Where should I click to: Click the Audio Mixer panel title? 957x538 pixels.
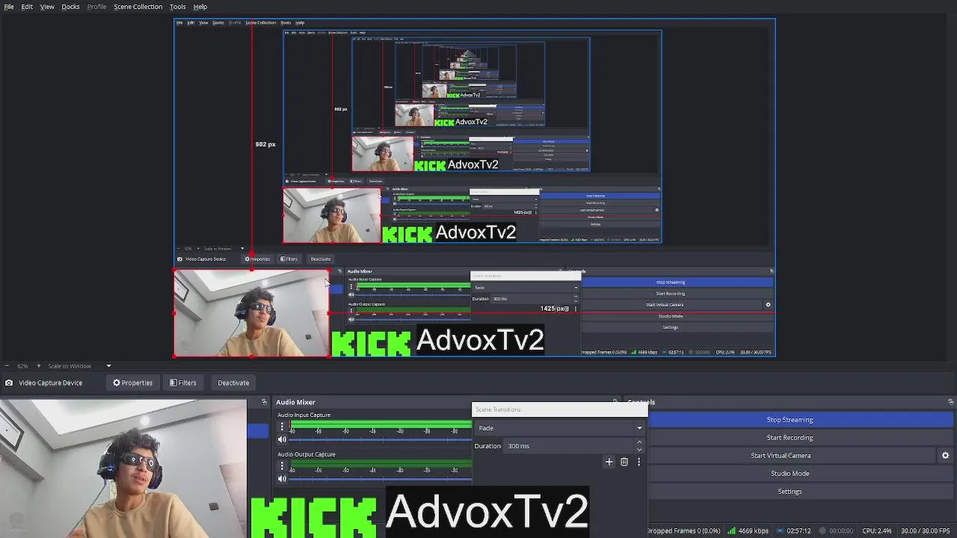point(295,402)
